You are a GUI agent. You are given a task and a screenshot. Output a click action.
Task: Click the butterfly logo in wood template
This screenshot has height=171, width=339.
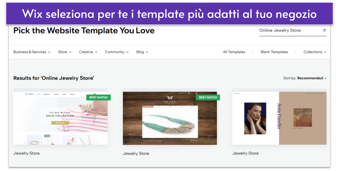pos(170,98)
